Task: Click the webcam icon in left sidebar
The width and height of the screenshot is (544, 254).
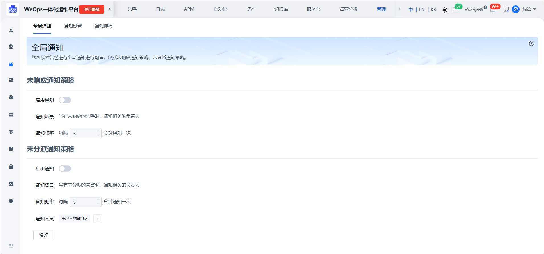Action: 11,47
